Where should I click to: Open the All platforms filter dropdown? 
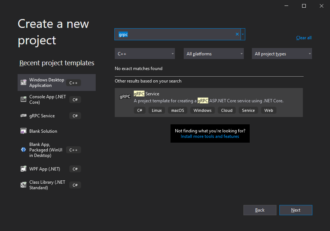(x=214, y=54)
